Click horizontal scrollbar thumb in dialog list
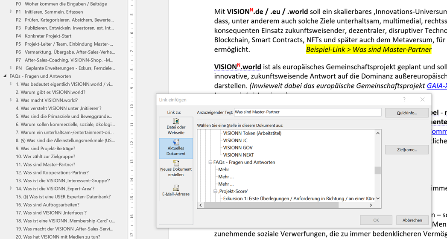Image resolution: width=447 pixels, height=239 pixels. [271, 205]
